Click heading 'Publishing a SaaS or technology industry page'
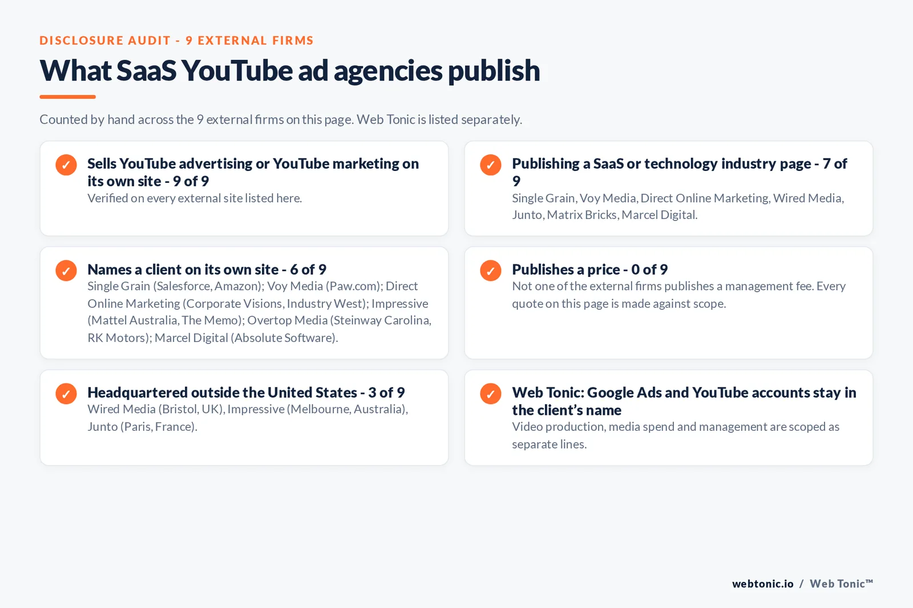 680,172
